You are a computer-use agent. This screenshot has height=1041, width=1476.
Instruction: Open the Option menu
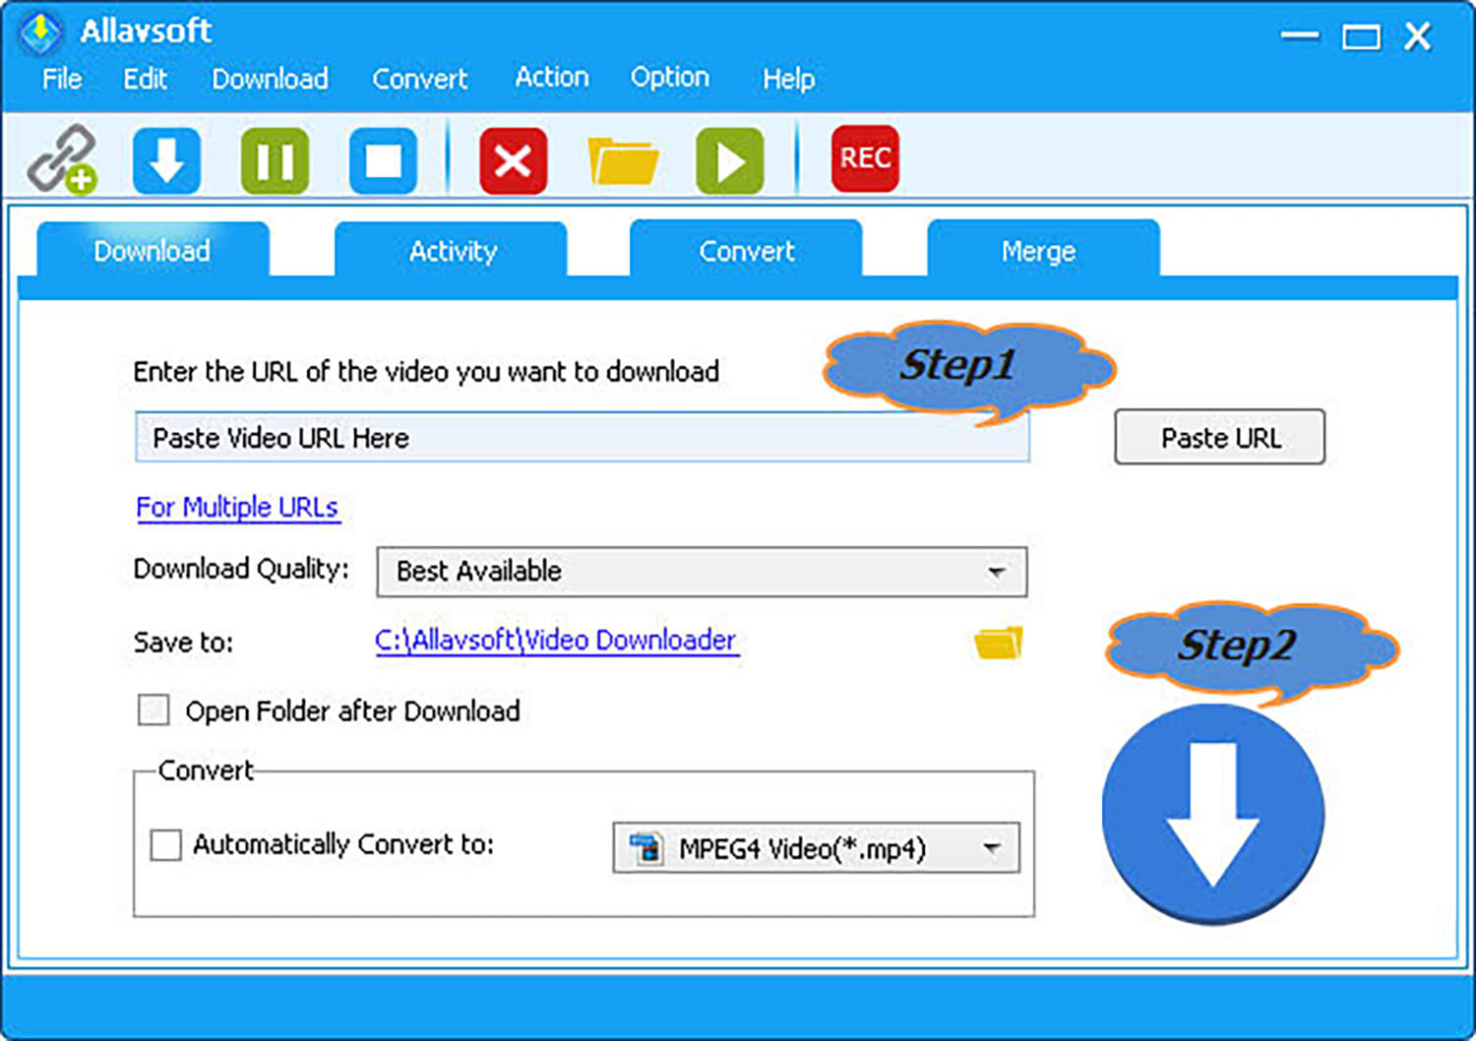[669, 78]
